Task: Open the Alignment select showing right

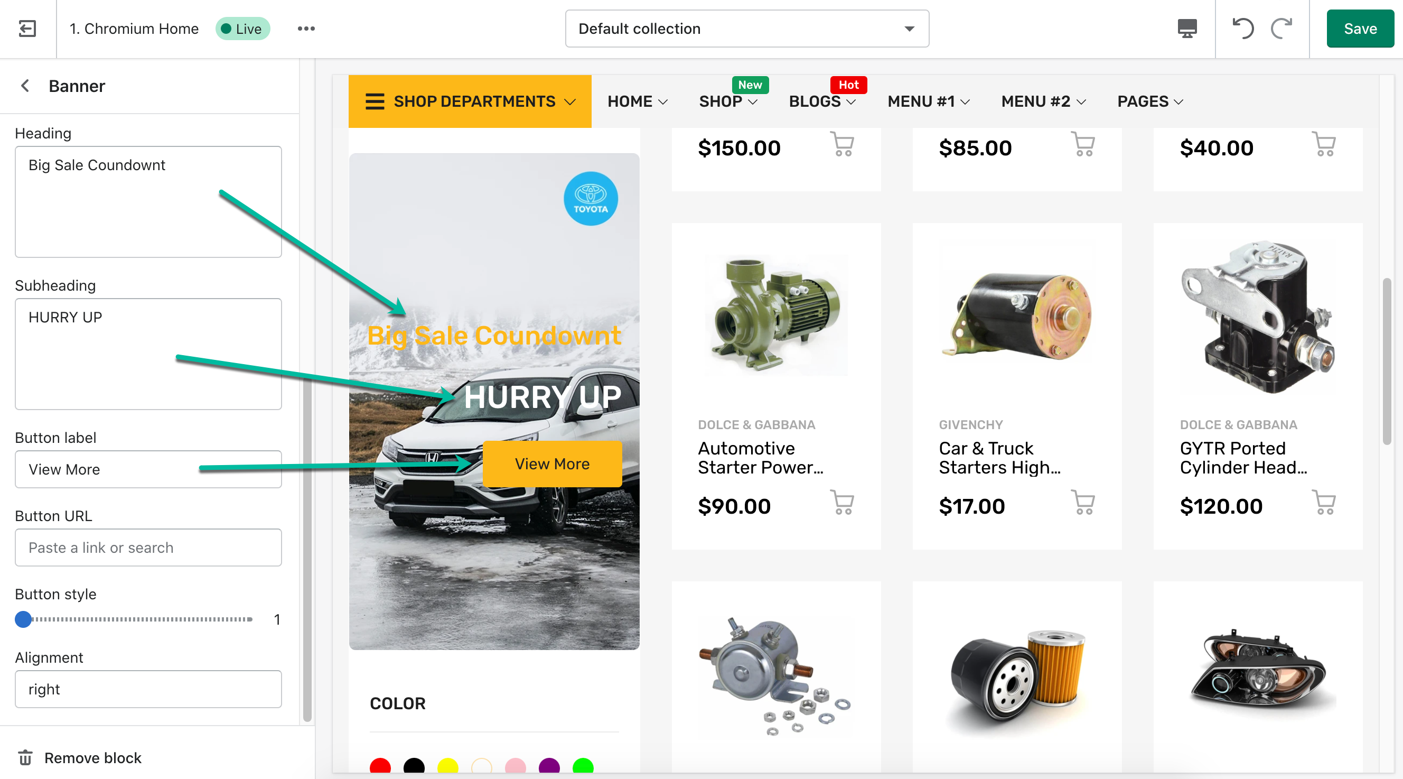Action: 148,689
